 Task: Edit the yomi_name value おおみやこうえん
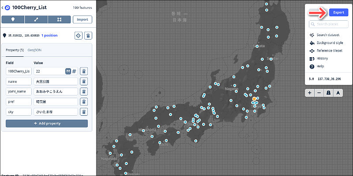tap(56, 92)
